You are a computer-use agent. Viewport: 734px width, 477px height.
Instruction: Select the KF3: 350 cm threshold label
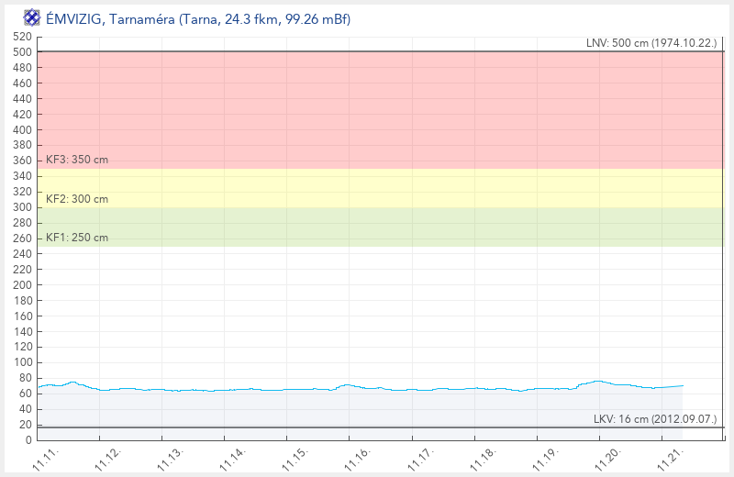tap(77, 160)
